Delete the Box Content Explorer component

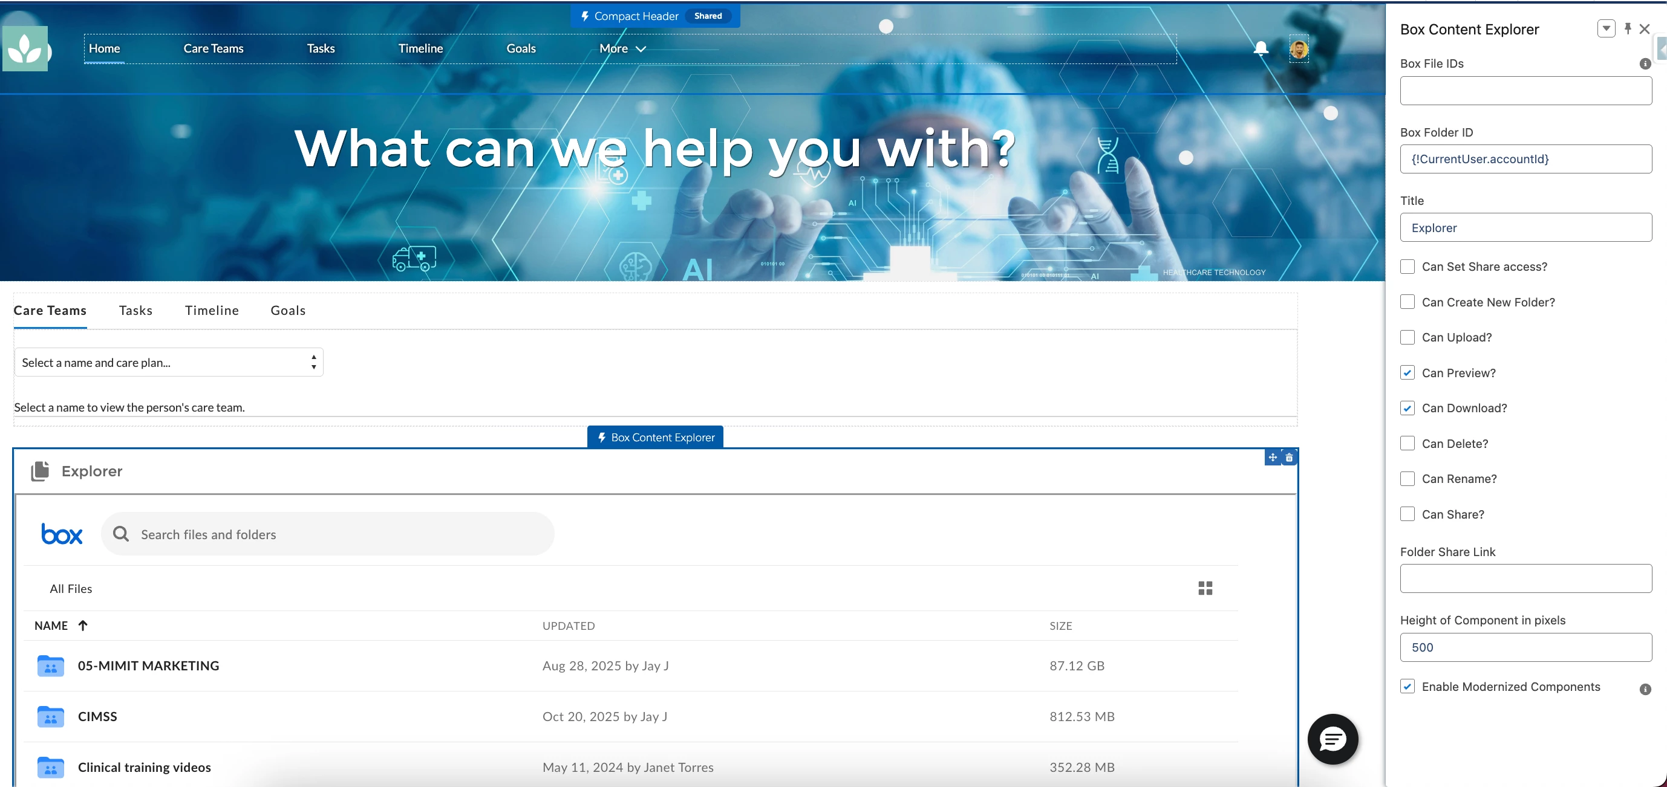point(1289,458)
